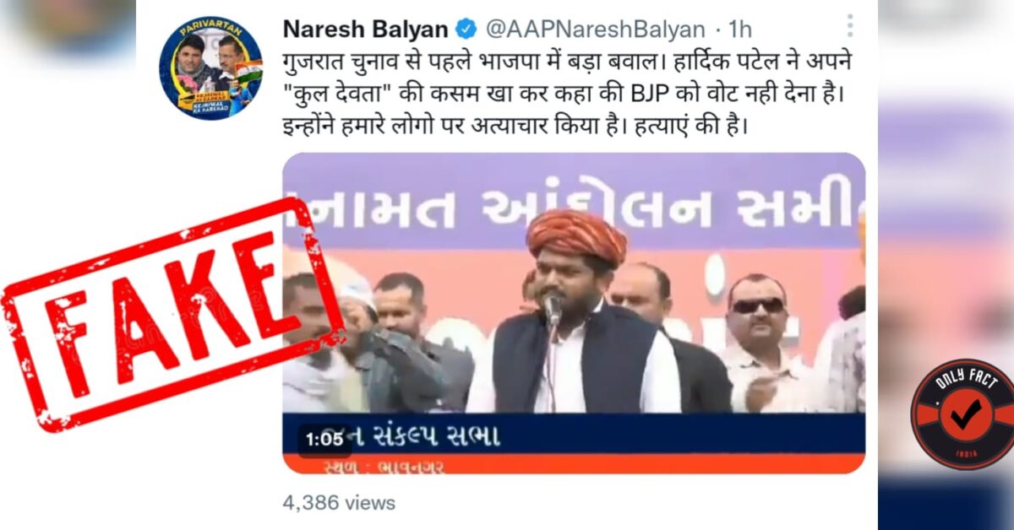
Task: Click the Indian flag in the avatar
Action: 248,71
